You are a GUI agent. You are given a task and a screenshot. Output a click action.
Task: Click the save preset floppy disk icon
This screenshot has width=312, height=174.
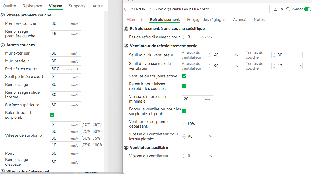pyautogui.click(x=276, y=9)
